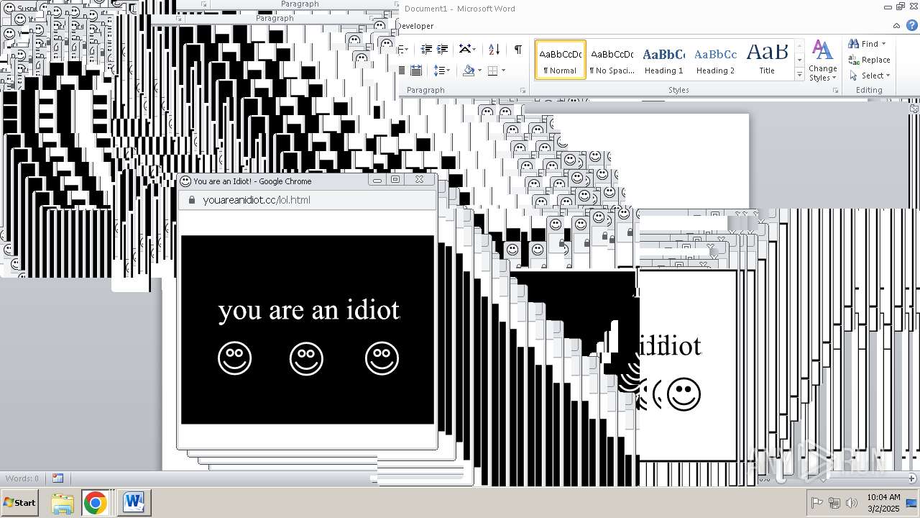This screenshot has width=920, height=518.
Task: Click the Action Center flag tray icon
Action: pos(816,503)
